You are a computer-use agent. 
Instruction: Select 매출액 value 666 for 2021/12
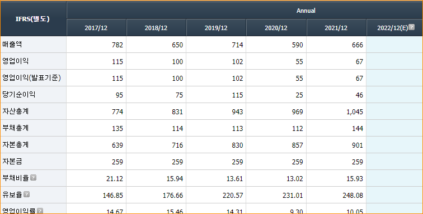click(358, 45)
